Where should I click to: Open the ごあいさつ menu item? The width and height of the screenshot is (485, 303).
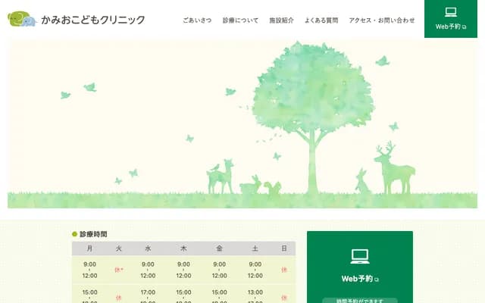click(197, 20)
